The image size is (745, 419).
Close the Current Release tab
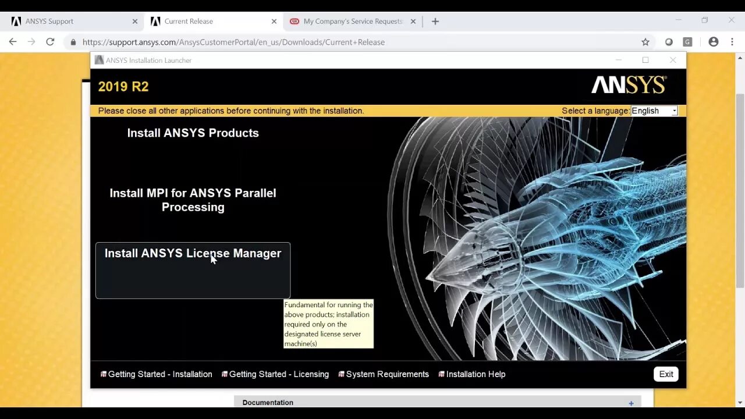pos(274,21)
